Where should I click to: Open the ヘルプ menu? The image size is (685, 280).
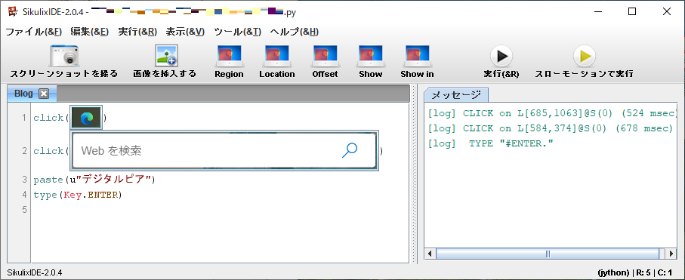295,32
